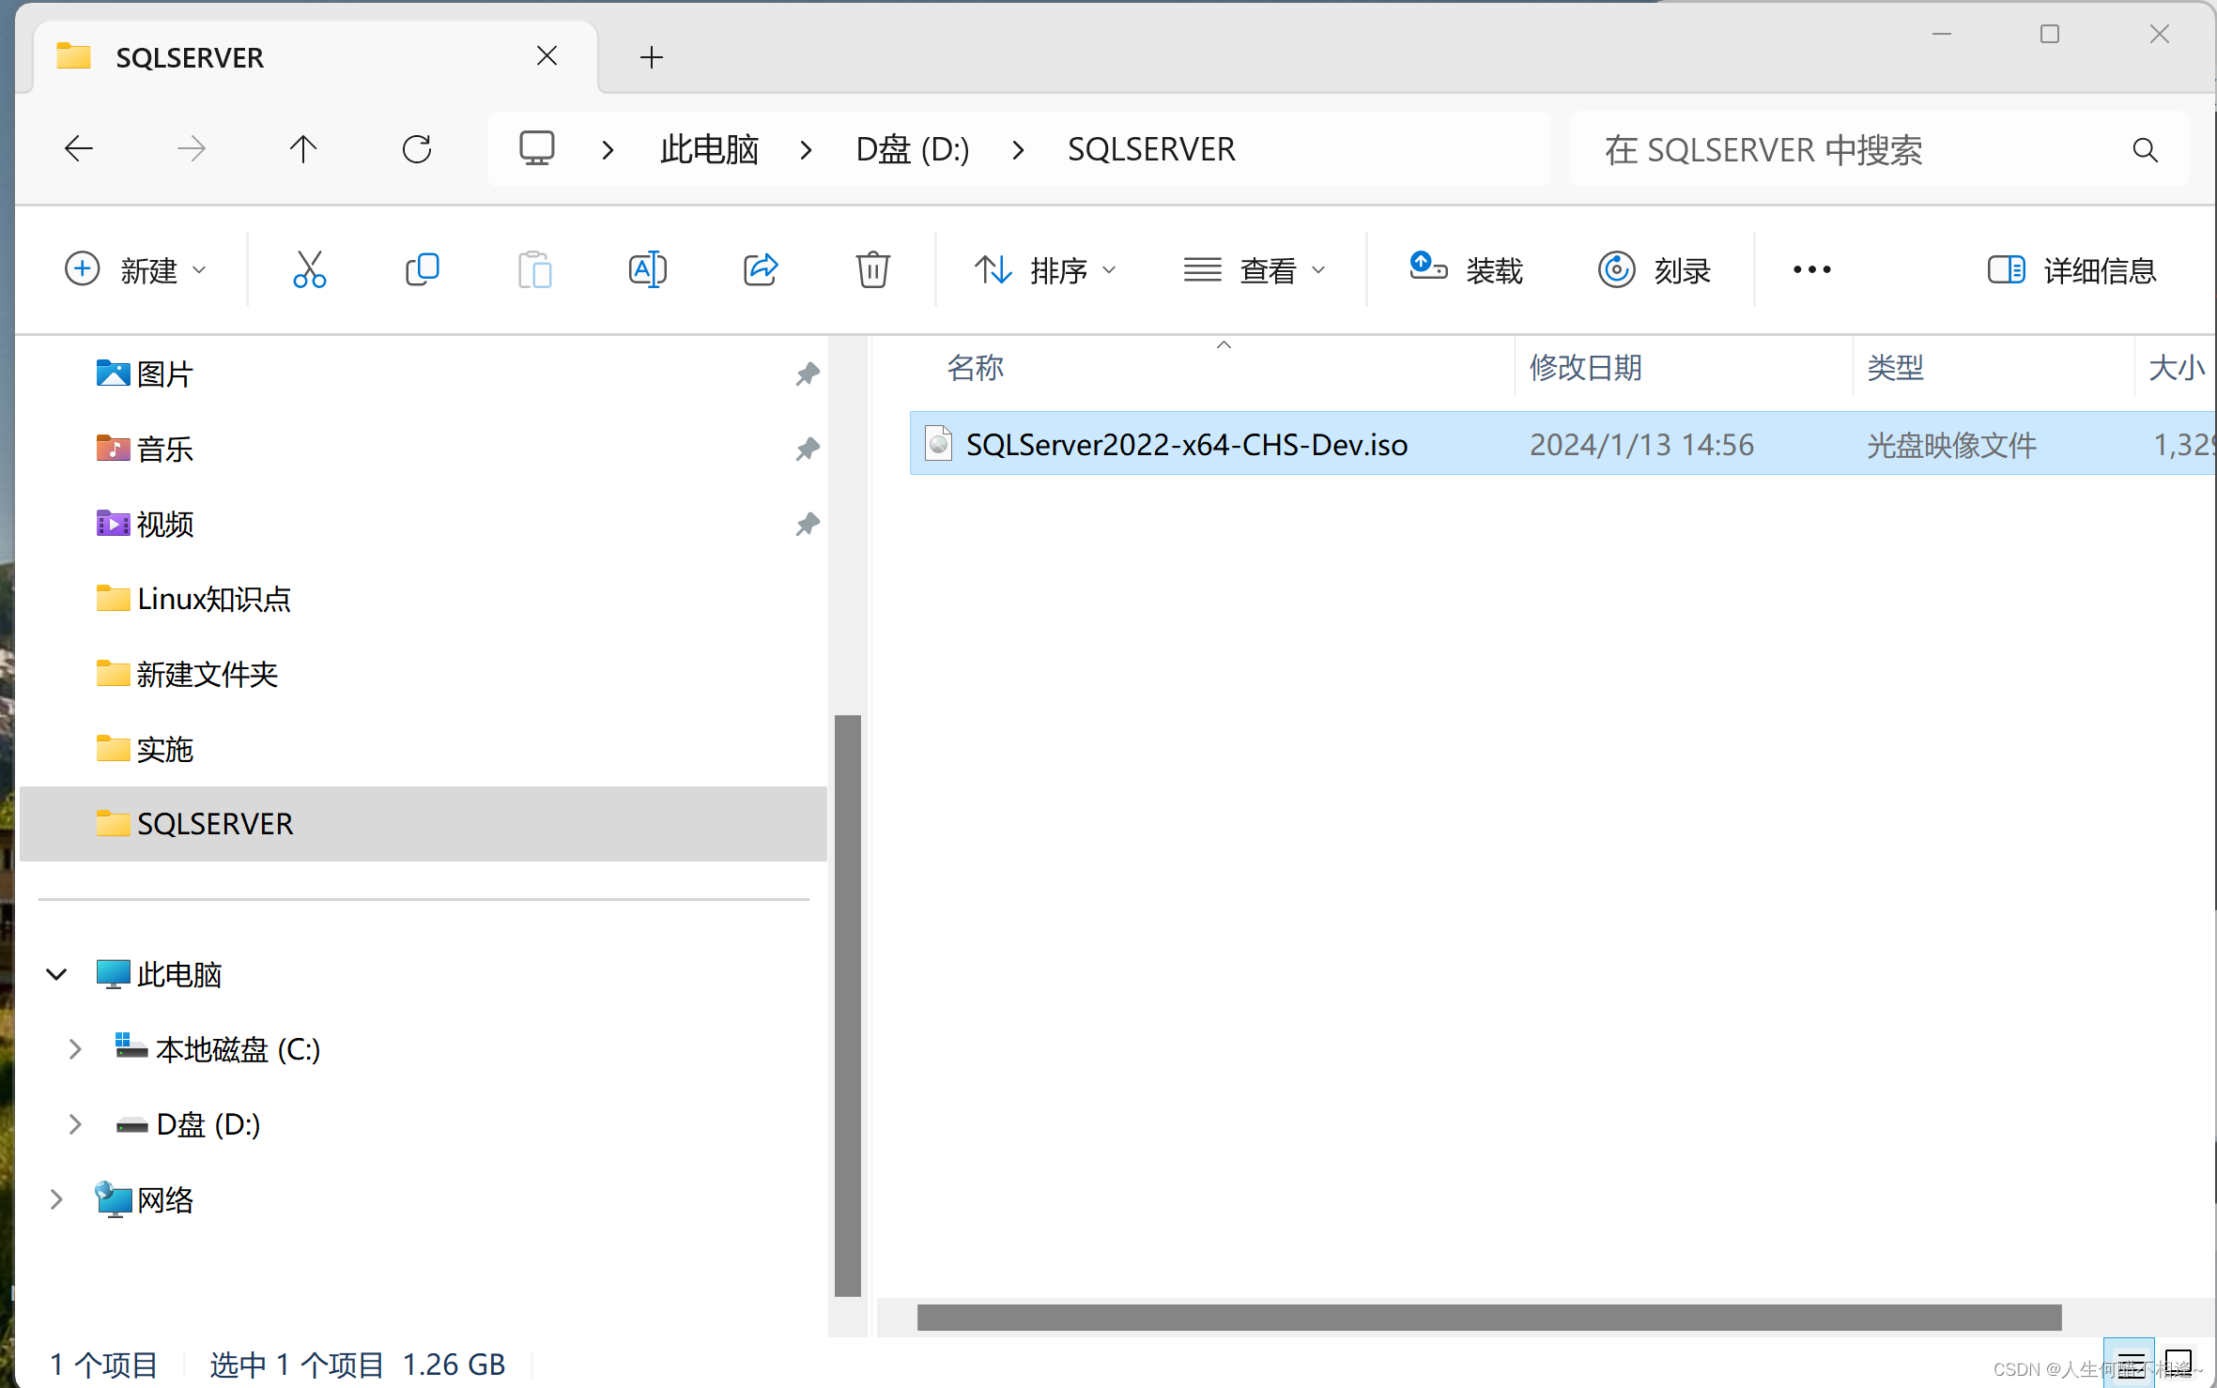
Task: Mount the ISO using 装载
Action: [x=1466, y=269]
